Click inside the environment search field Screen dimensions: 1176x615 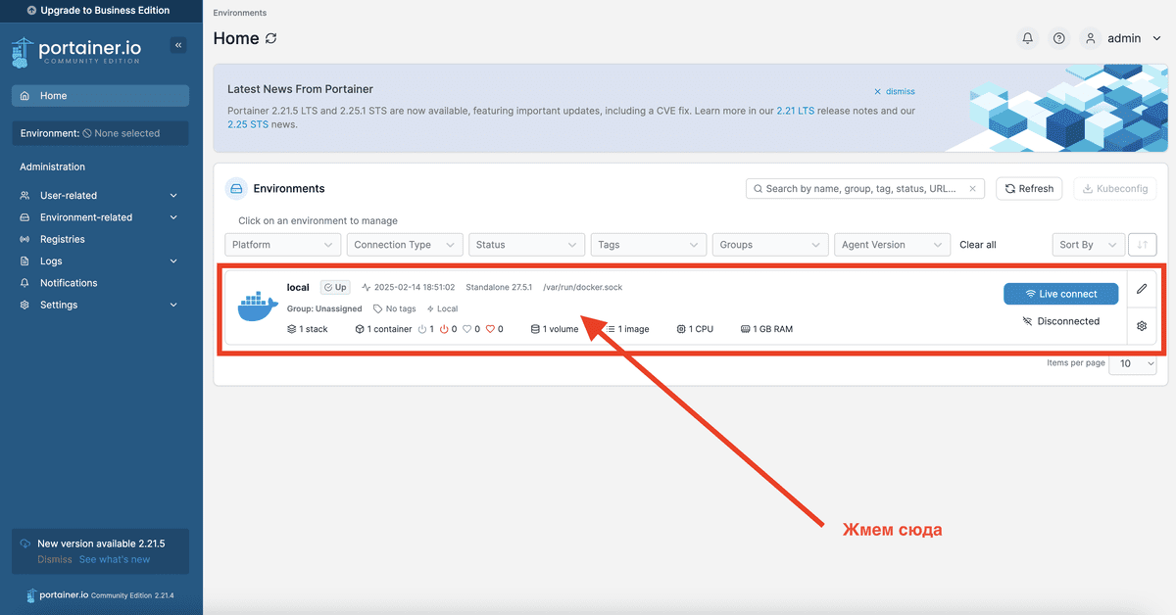(862, 188)
